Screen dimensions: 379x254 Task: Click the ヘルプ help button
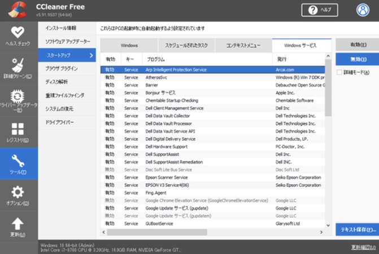(320, 10)
